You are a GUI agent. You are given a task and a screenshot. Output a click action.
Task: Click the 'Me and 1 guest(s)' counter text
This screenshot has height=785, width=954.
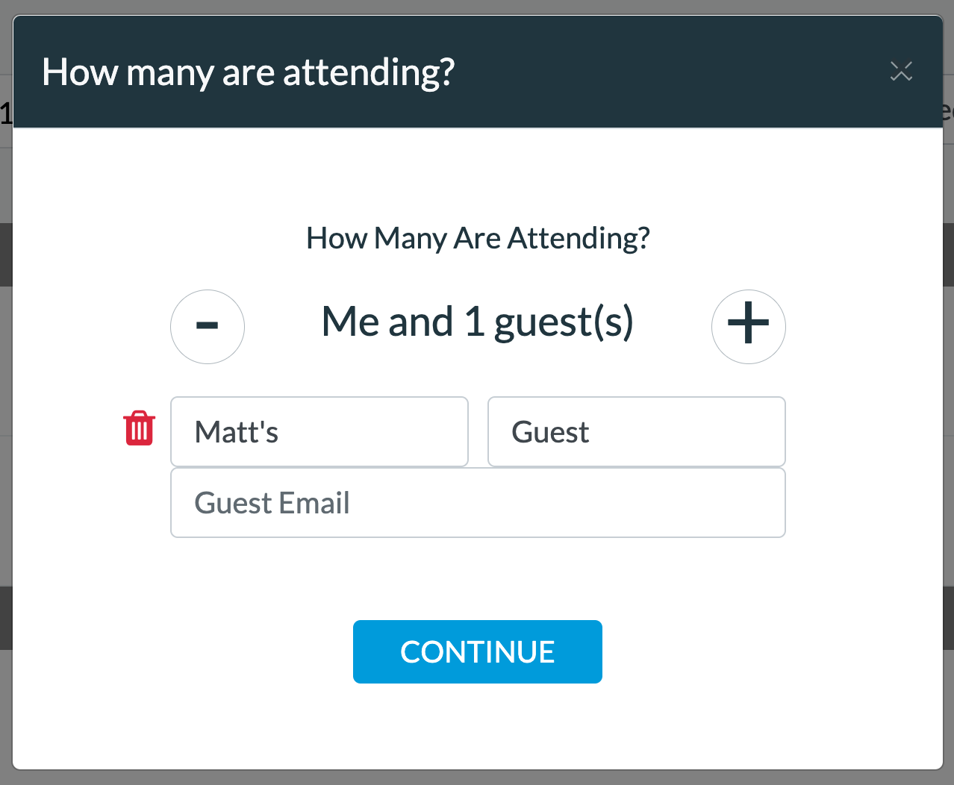[478, 322]
